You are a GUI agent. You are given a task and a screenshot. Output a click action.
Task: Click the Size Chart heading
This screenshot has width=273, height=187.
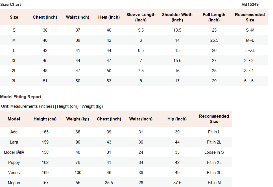[11, 5]
